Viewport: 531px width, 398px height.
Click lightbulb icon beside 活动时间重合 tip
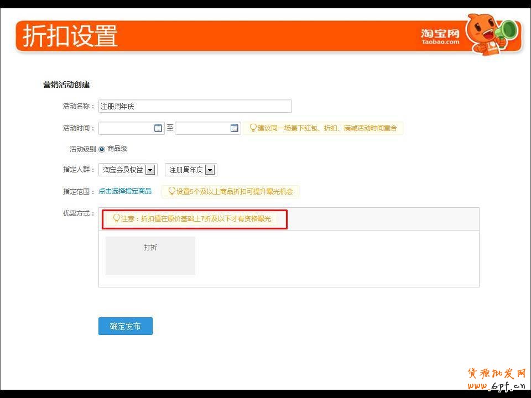(253, 128)
